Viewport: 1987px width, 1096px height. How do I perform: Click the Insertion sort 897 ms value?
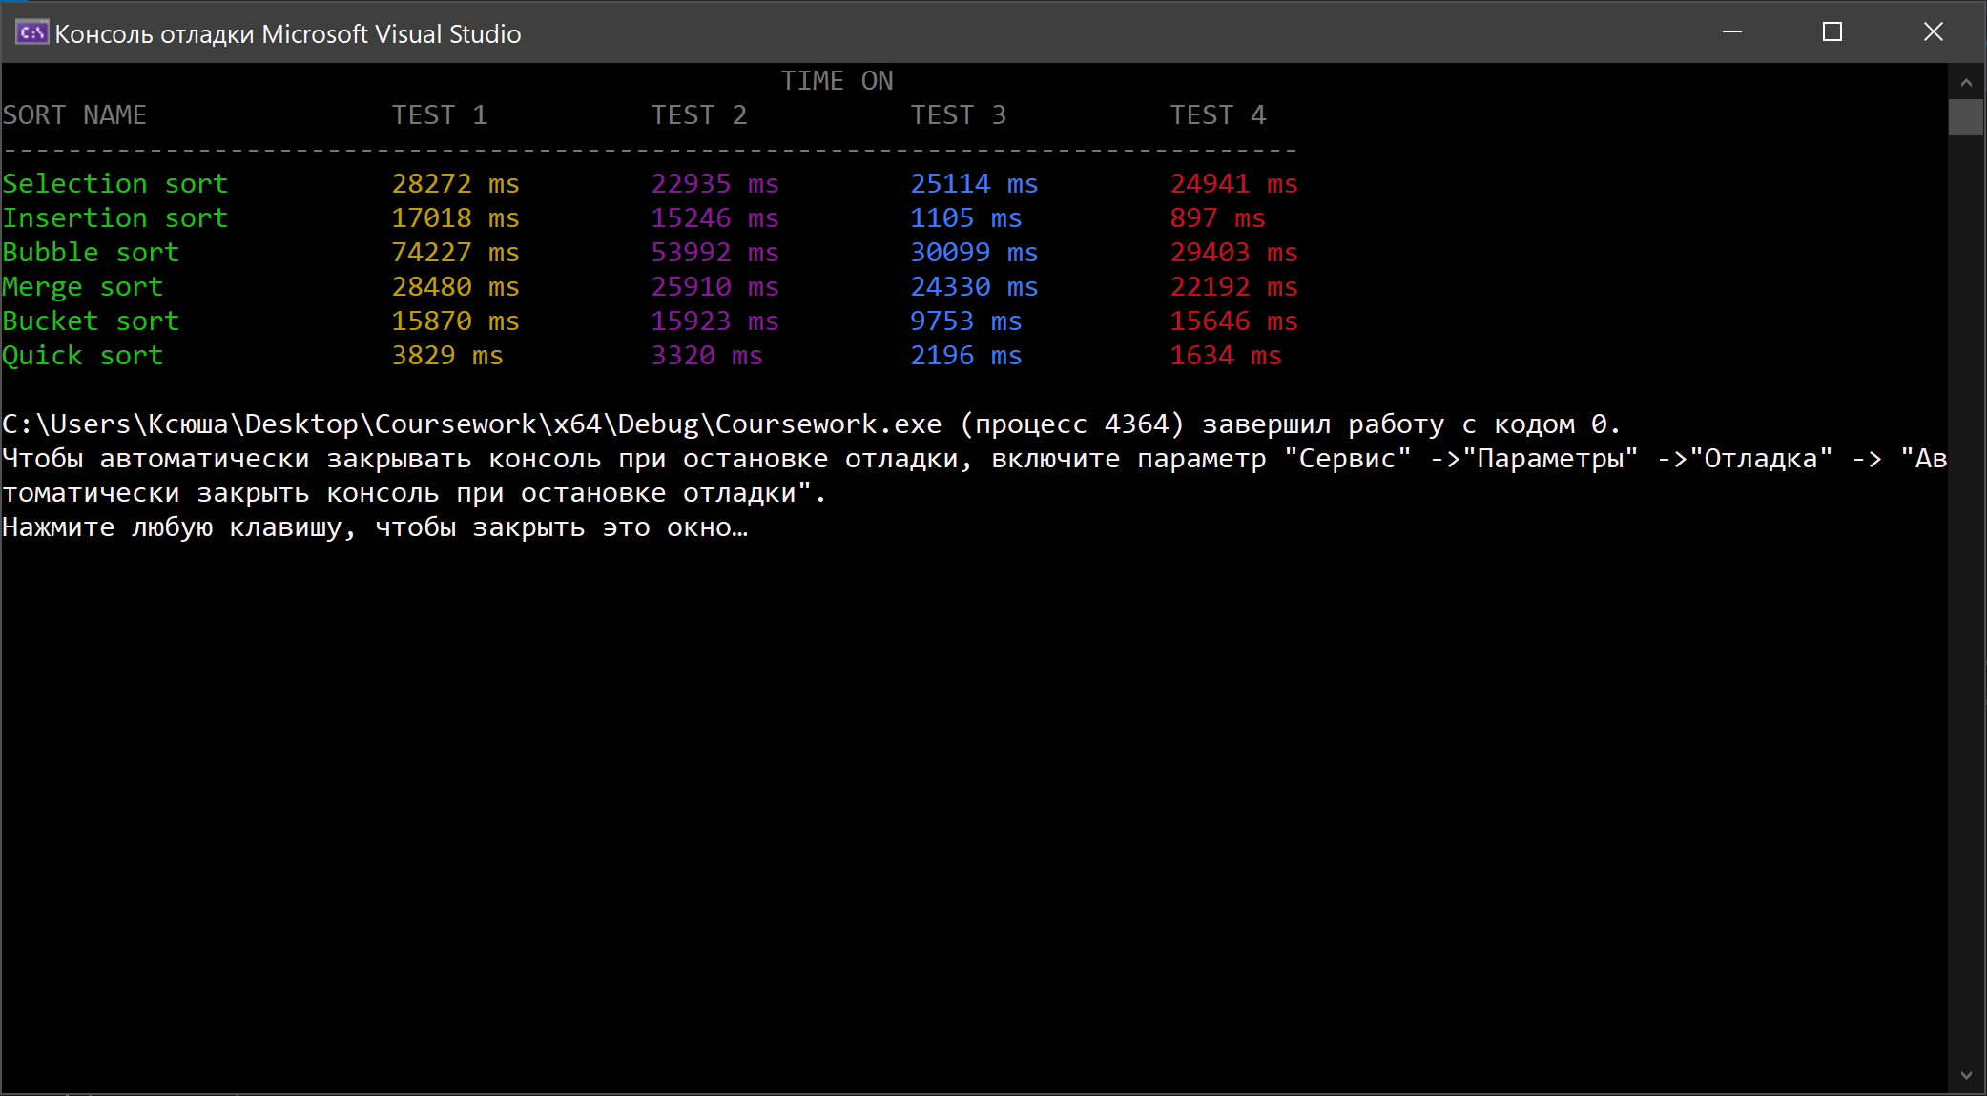pyautogui.click(x=1217, y=218)
